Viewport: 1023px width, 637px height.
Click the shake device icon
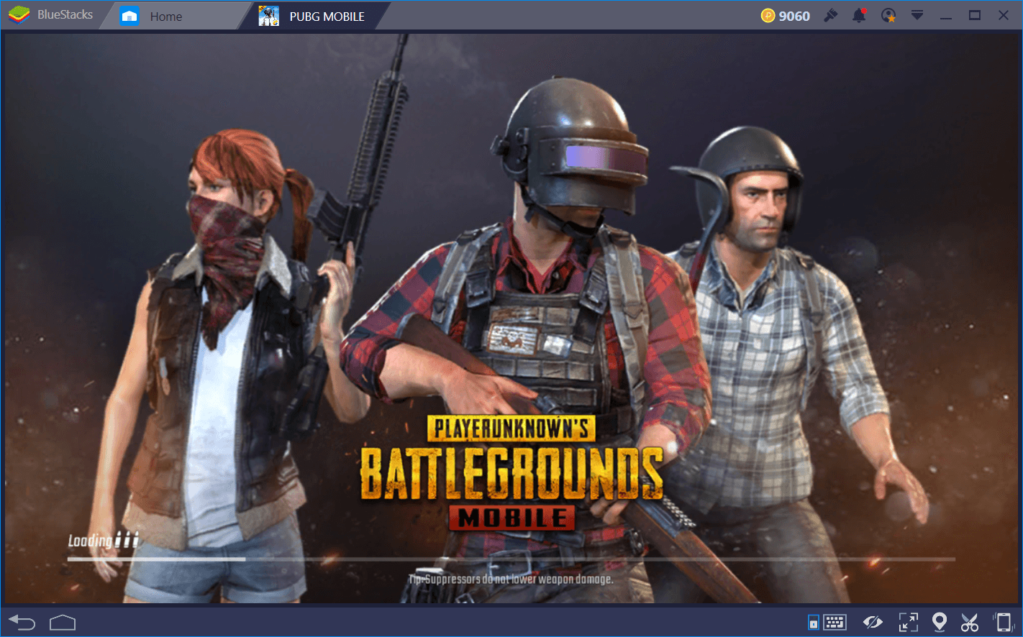point(1003,622)
